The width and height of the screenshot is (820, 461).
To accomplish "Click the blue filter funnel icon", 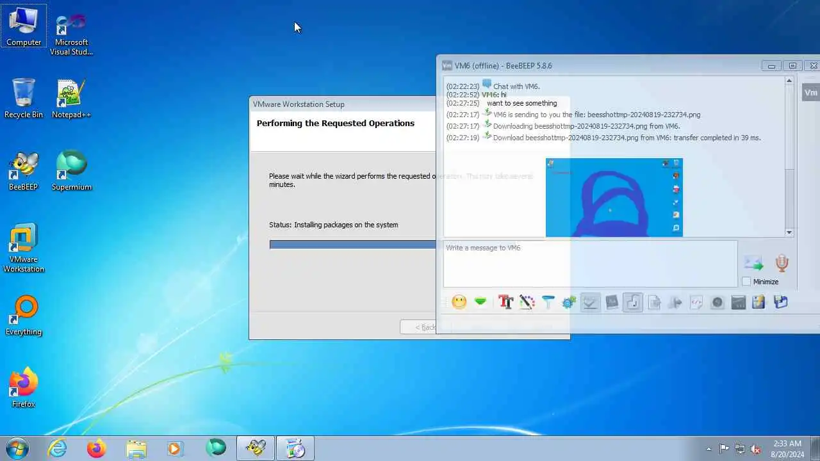I will 548,302.
